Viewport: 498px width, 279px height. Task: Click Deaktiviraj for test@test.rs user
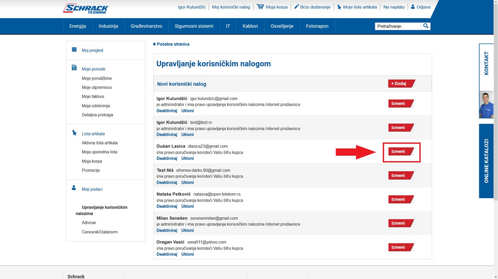[167, 134]
